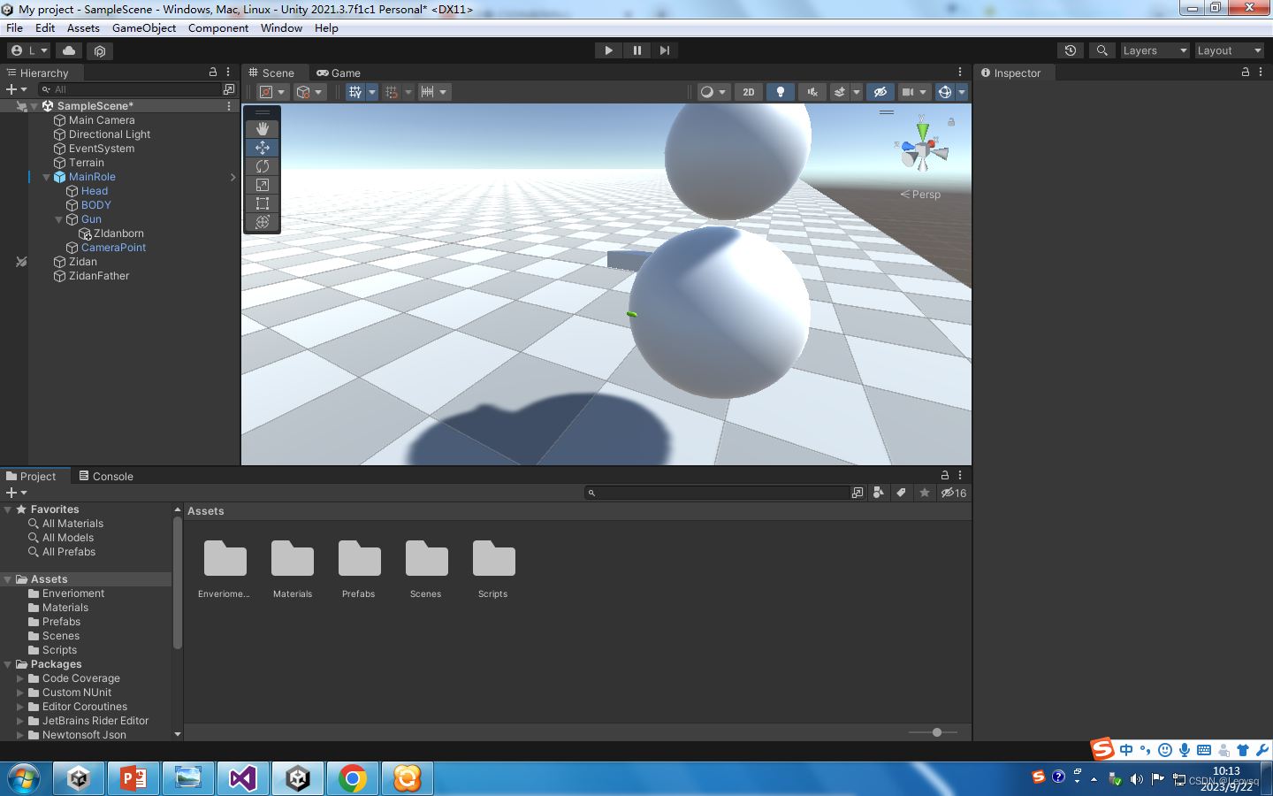Toggle favorite star in Project search

(x=925, y=493)
